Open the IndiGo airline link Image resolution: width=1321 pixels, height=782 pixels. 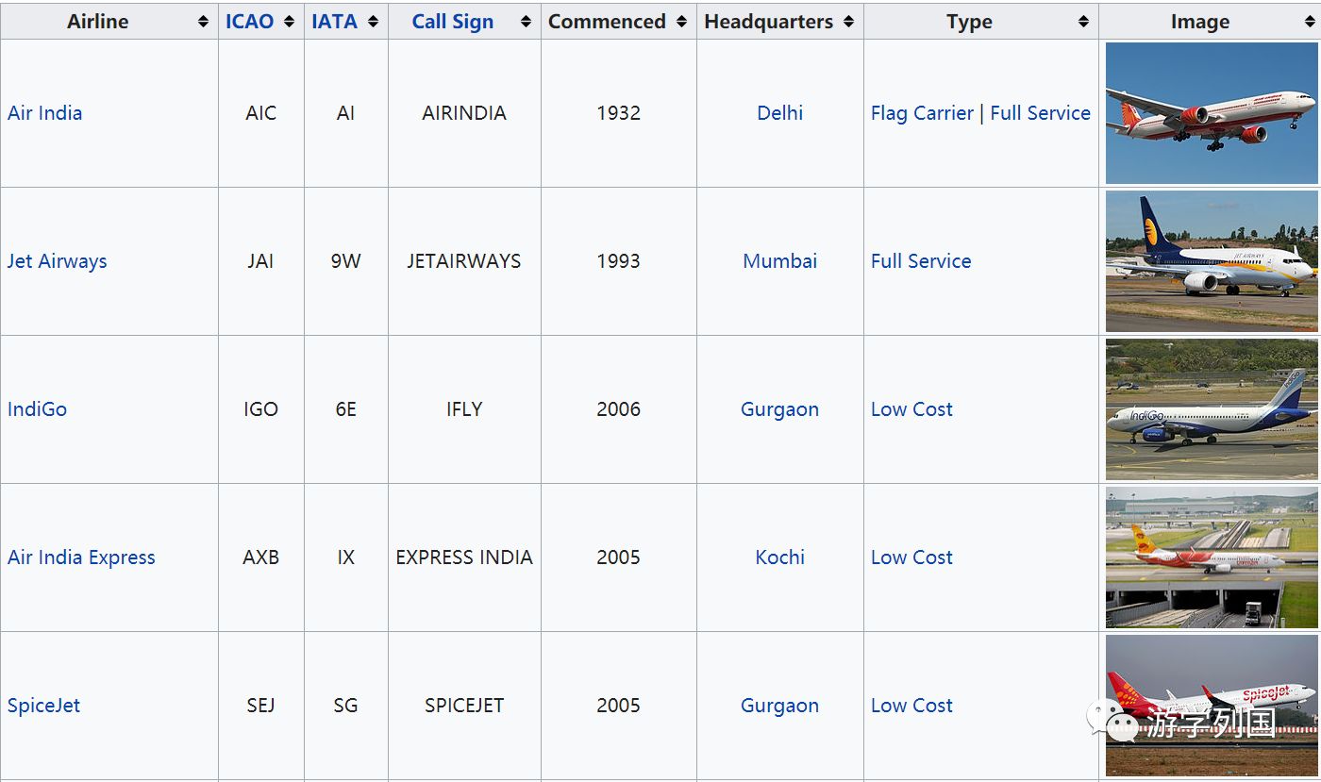[x=37, y=409]
